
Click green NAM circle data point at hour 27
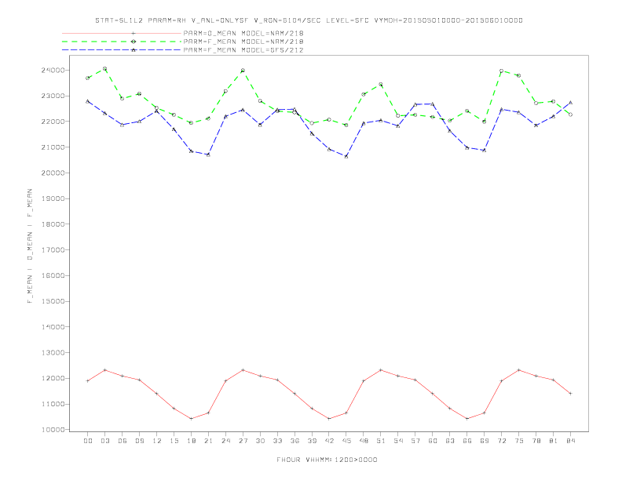point(243,71)
